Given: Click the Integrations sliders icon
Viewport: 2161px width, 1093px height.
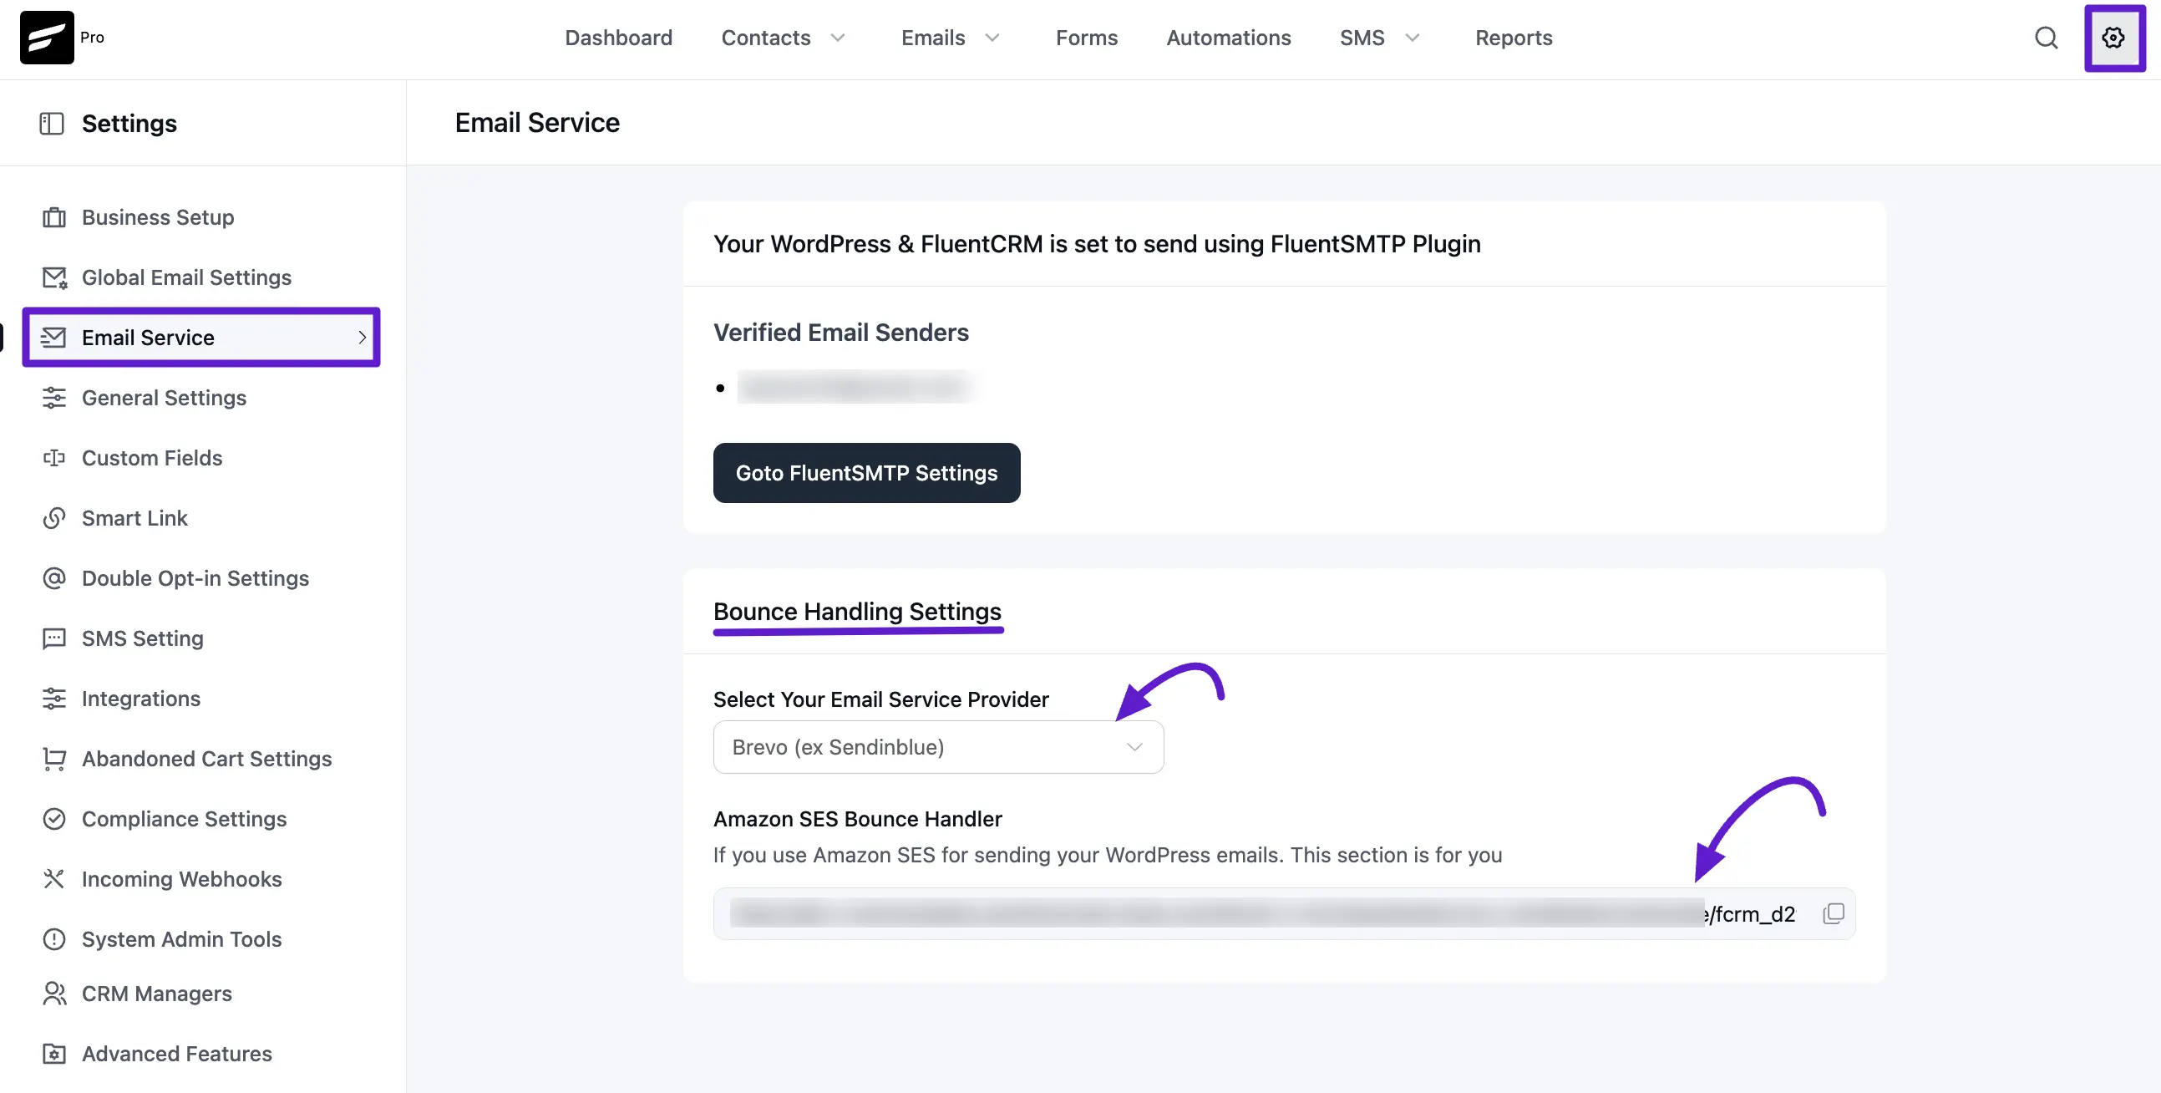Looking at the screenshot, I should tap(54, 699).
